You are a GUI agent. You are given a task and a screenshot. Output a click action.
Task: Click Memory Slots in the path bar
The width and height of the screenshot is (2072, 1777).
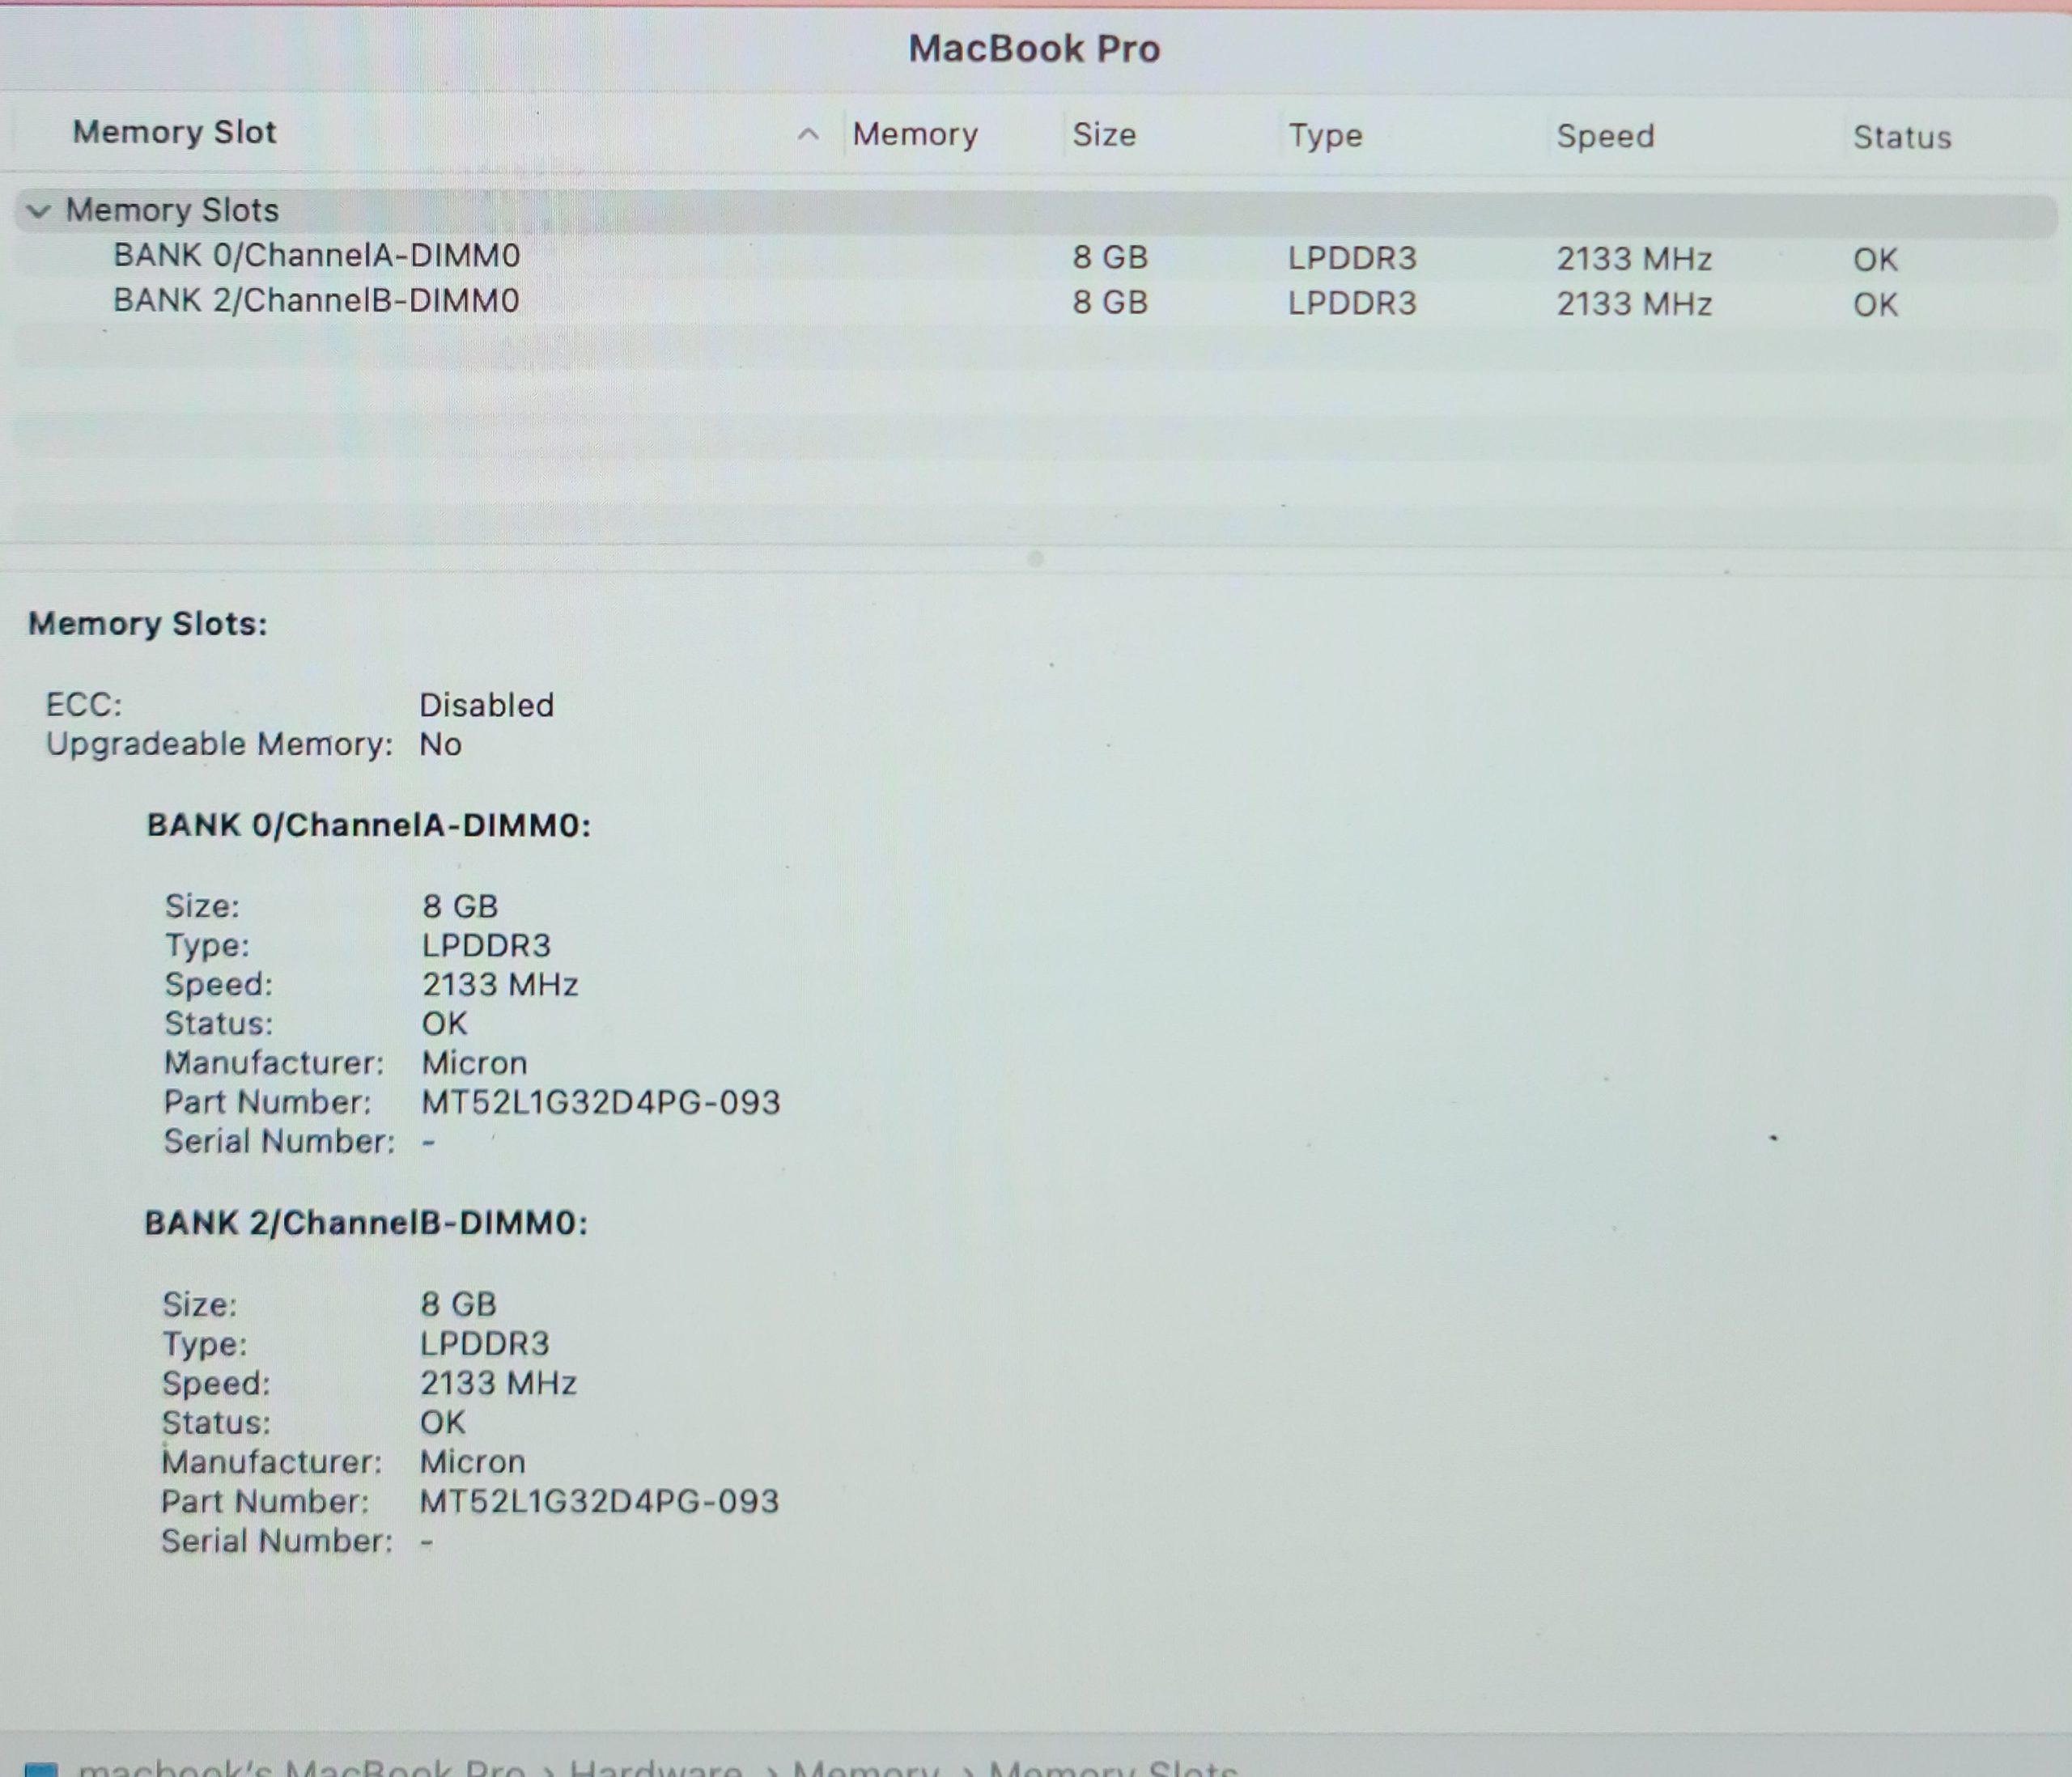[x=1112, y=1769]
